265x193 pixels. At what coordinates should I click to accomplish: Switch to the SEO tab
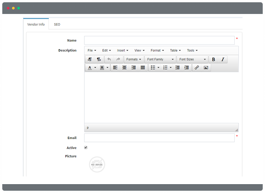click(57, 24)
